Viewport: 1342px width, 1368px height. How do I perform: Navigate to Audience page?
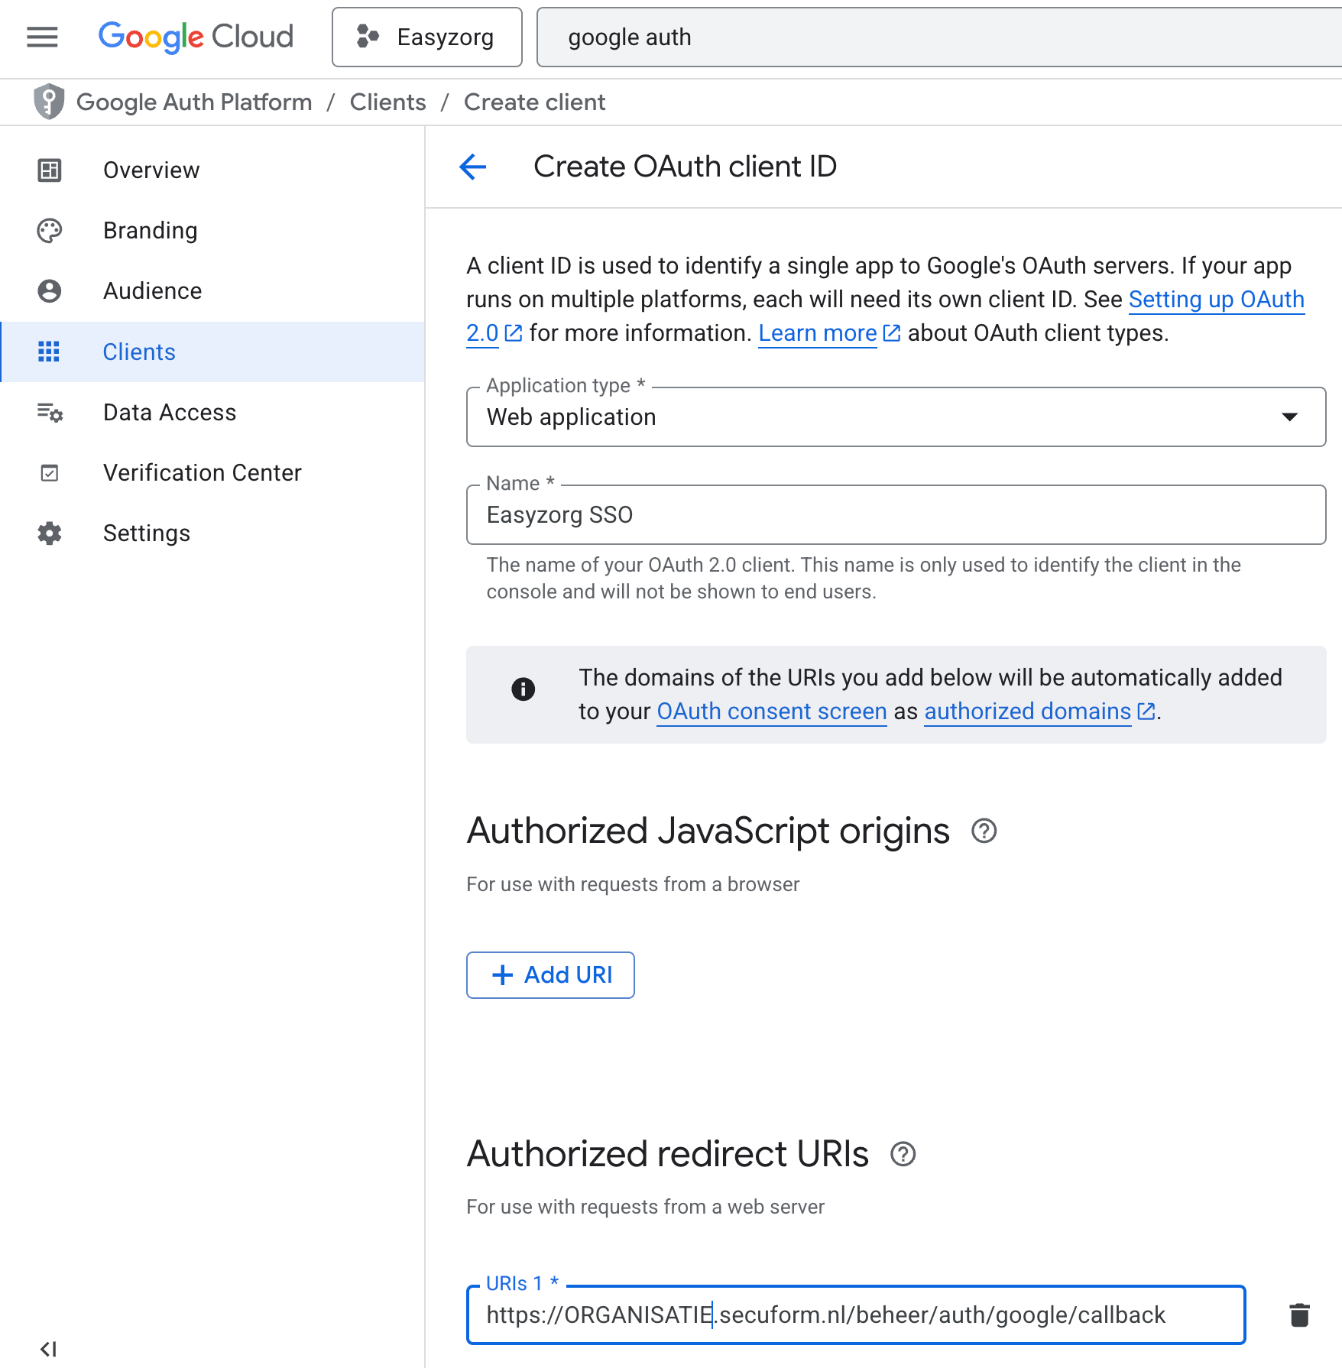(152, 291)
